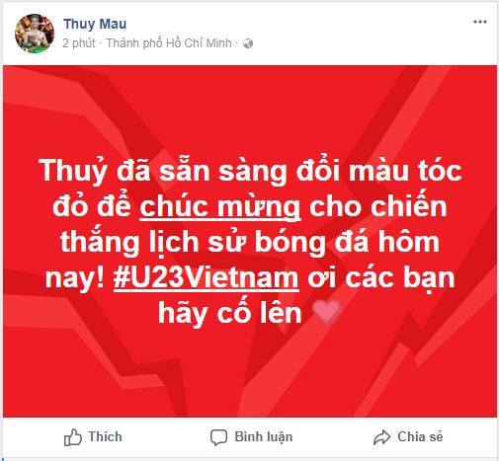Click the 'hãy cố lên' text line
Image resolution: width=499 pixels, height=461 pixels.
(230, 313)
